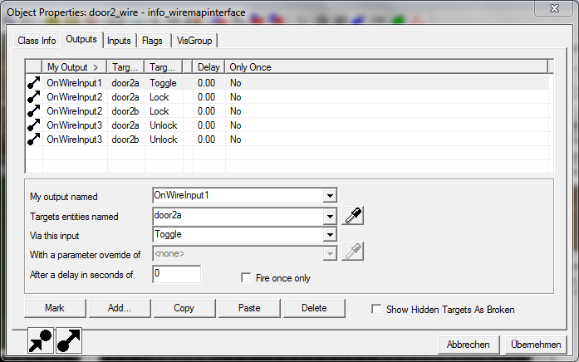This screenshot has height=362, width=579.
Task: Toggle Show Hidden Targets As Broken
Action: coord(376,309)
